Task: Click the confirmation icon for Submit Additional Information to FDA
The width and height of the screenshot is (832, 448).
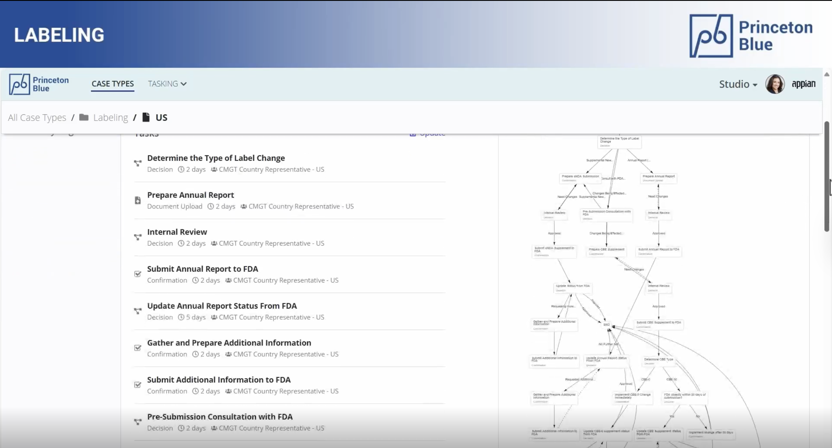Action: (x=138, y=385)
